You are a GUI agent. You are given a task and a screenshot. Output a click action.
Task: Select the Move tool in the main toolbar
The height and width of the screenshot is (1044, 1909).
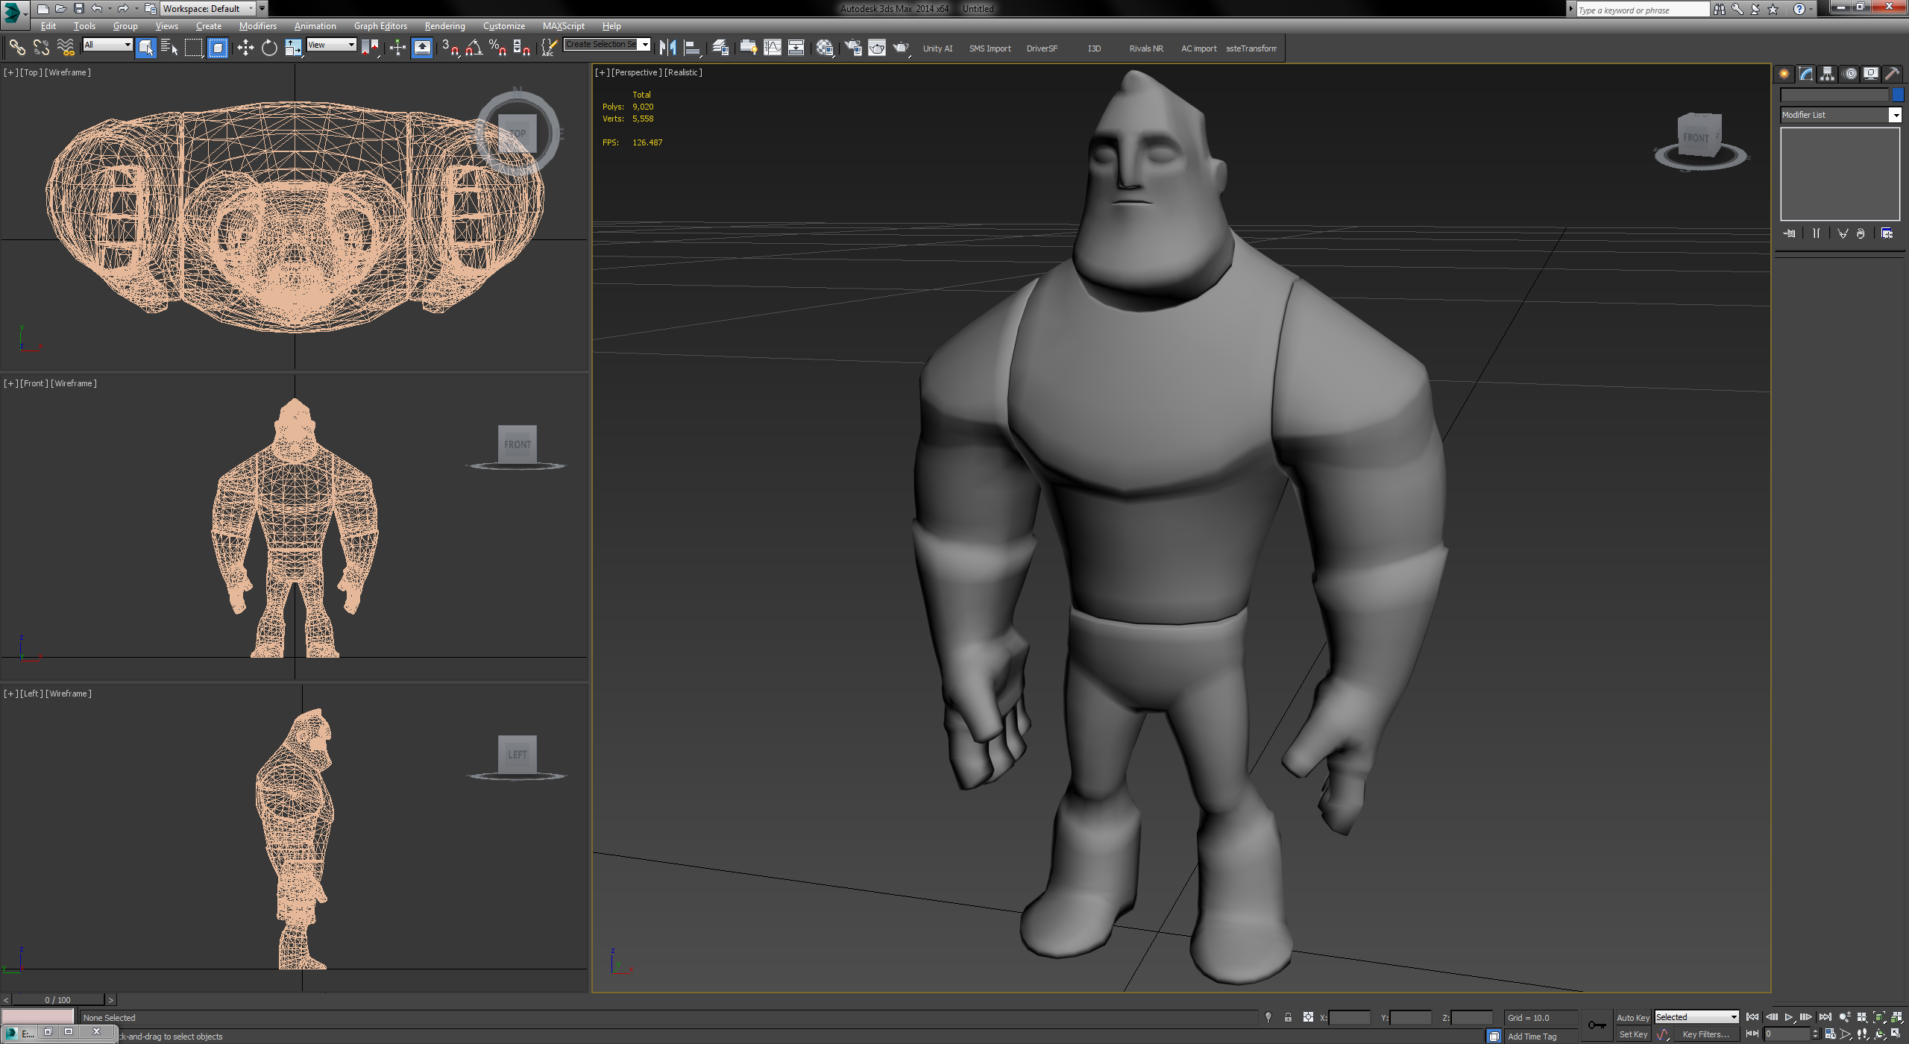click(x=246, y=47)
